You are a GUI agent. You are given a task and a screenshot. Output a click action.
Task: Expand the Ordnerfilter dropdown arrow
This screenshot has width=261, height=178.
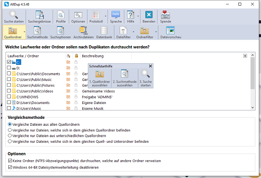tap(156, 32)
